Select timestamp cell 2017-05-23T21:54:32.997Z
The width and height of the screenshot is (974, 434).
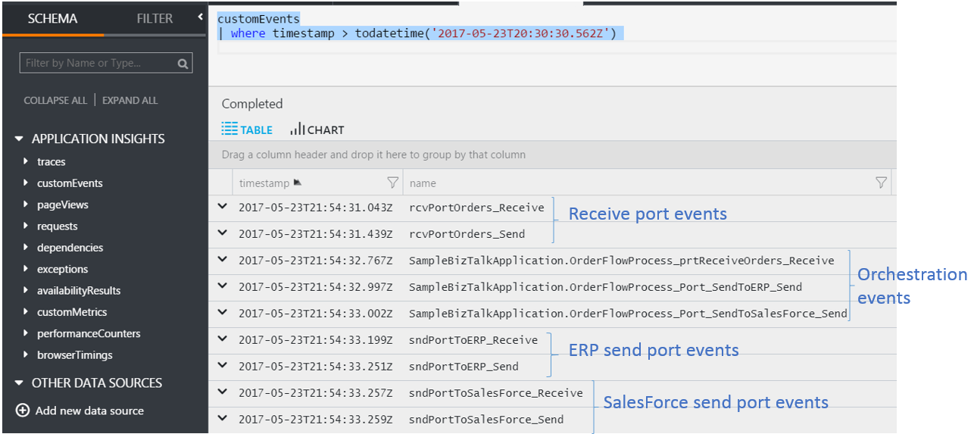point(316,287)
